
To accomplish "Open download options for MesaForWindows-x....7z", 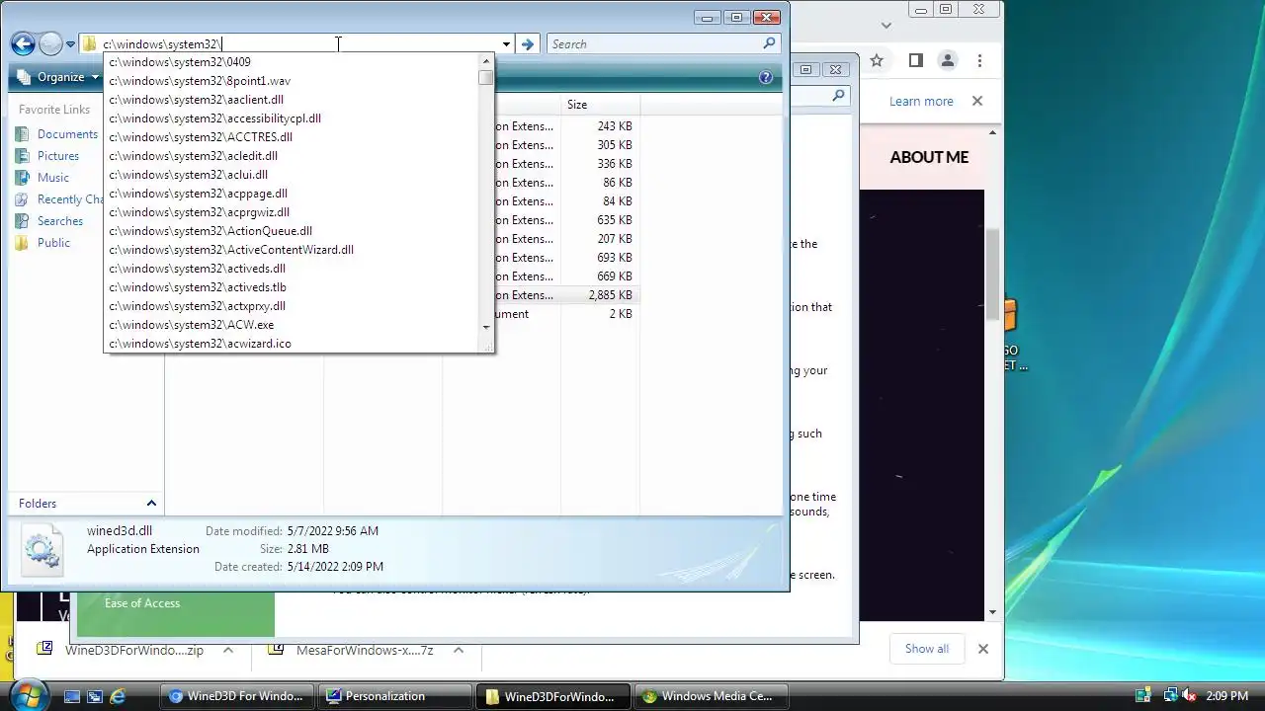I will point(458,650).
